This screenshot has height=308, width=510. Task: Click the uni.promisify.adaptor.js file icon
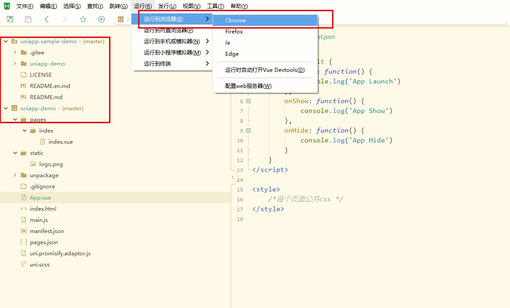point(24,253)
